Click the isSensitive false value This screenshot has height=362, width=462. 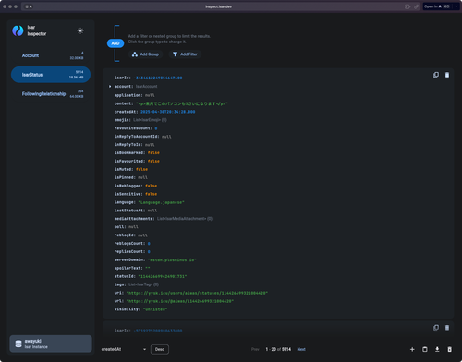click(152, 194)
